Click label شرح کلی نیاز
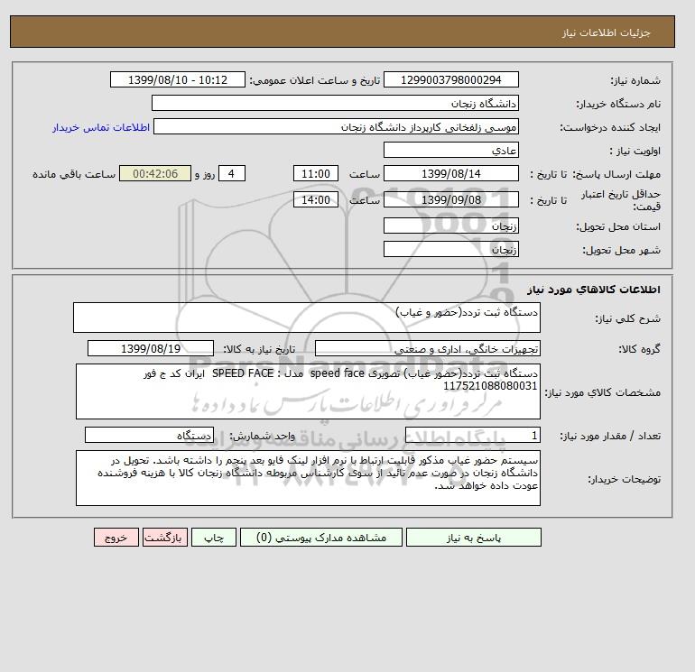The width and height of the screenshot is (695, 672). coord(627,318)
